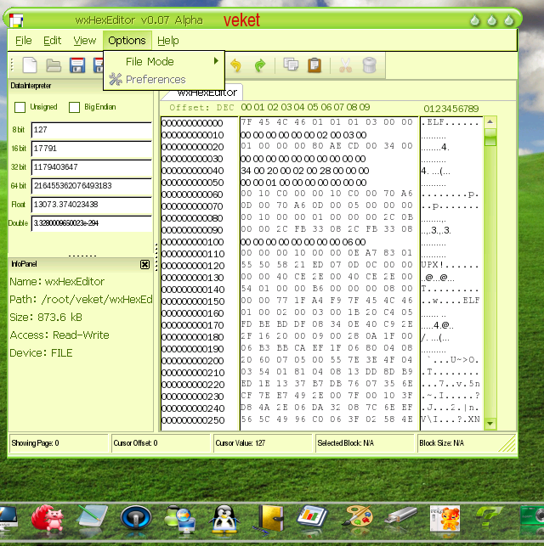
Task: Click the 16 bit value field
Action: tap(91, 149)
